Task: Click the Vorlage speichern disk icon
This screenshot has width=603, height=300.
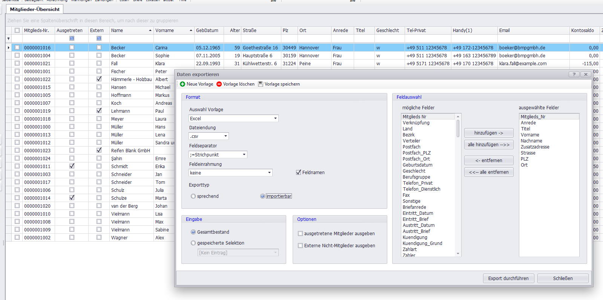Action: click(261, 84)
